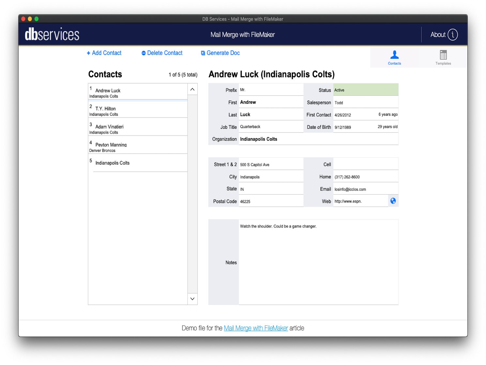Click the Contacts person icon
The height and width of the screenshot is (365, 486).
coord(394,54)
